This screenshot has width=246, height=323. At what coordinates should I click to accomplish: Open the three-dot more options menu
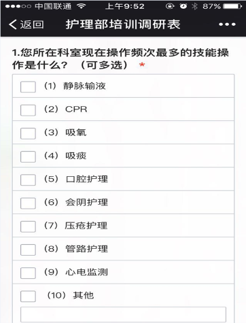tap(227, 24)
